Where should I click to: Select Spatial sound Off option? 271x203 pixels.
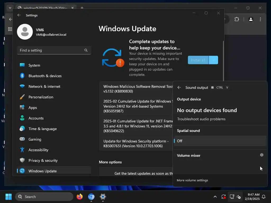tap(220, 141)
